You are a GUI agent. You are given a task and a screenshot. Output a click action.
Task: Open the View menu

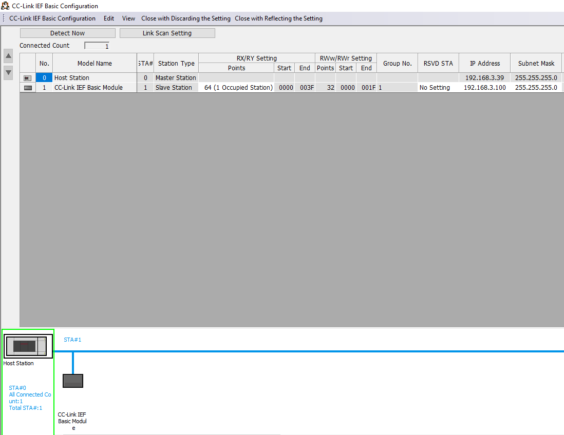pyautogui.click(x=128, y=18)
